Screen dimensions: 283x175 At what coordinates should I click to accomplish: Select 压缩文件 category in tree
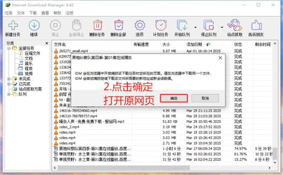(x=32, y=53)
